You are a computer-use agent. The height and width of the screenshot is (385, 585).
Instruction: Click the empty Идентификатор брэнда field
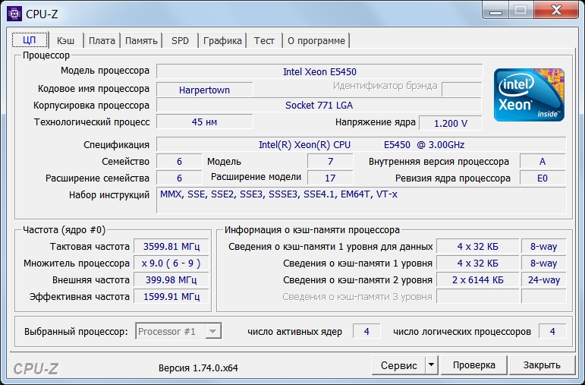tap(461, 90)
